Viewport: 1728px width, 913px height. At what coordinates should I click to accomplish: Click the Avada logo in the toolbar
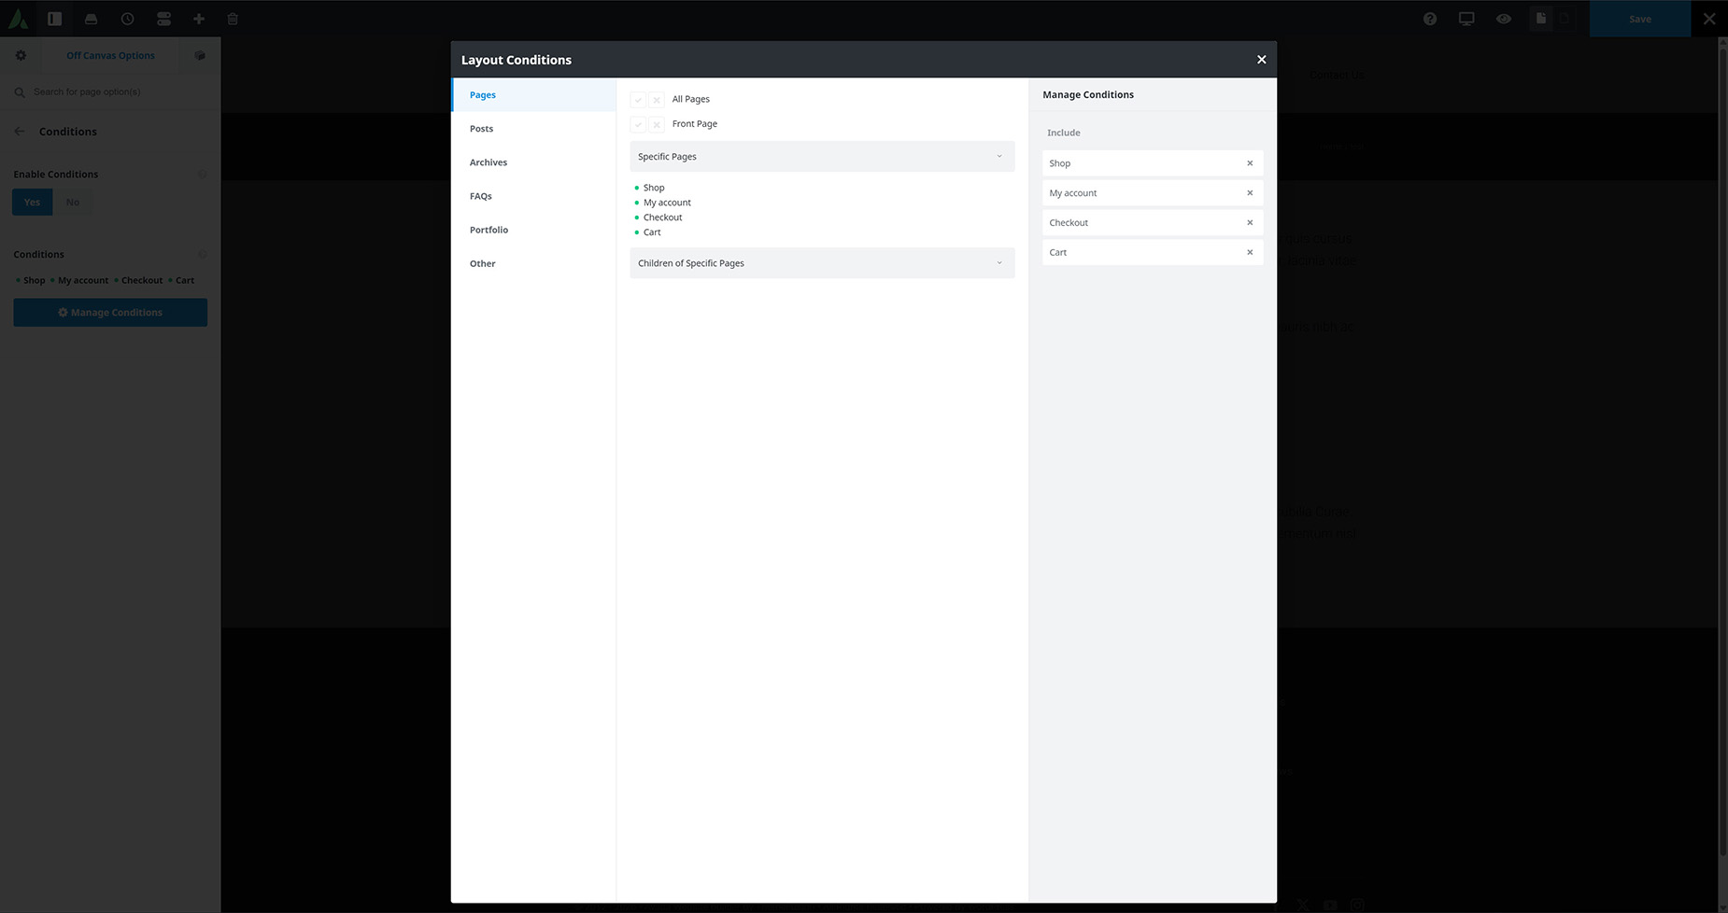pyautogui.click(x=18, y=19)
